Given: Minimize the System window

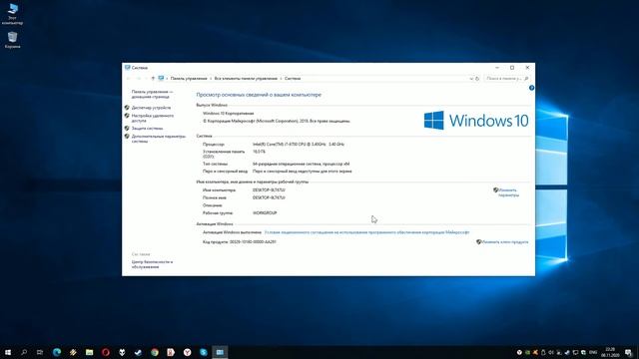Looking at the screenshot, I should click(497, 68).
